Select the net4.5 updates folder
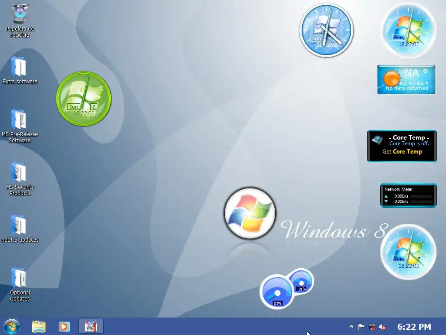Image resolution: width=446 pixels, height=335 pixels. pos(20,229)
